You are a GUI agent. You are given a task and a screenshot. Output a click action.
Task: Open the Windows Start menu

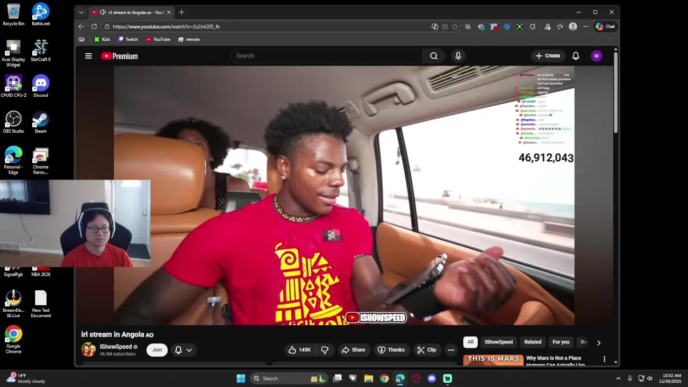241,378
